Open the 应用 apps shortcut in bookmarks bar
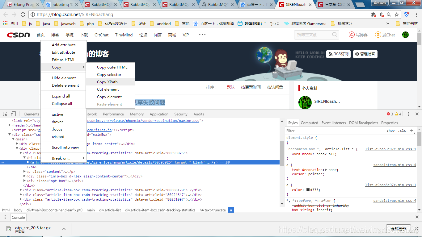 [11, 23]
